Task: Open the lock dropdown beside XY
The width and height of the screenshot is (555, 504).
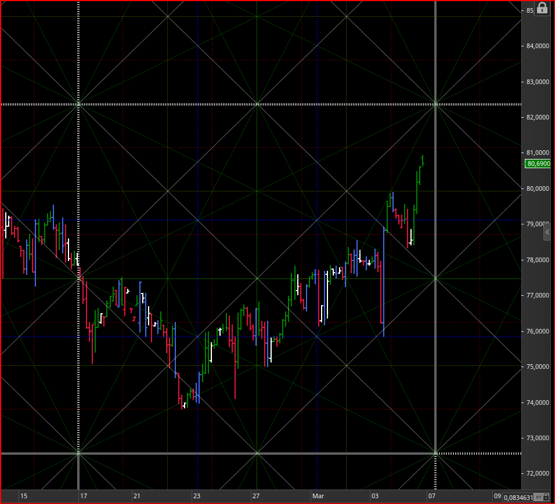Action: pos(547,497)
